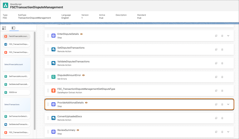The width and height of the screenshot is (239, 139).
Task: Select SetFinancialAccountS... element in sidebar
Action: [16, 77]
